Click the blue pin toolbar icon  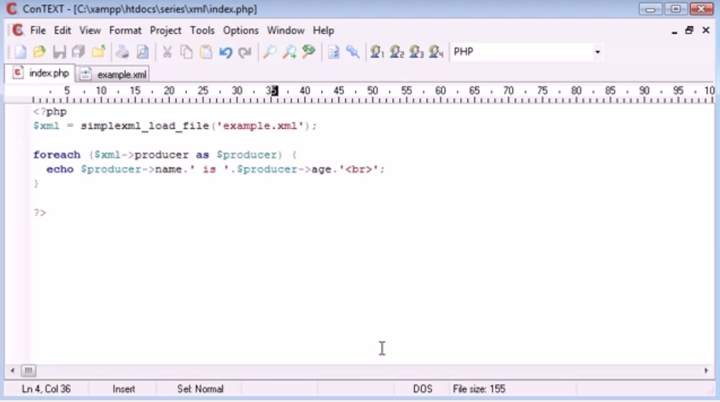(353, 52)
